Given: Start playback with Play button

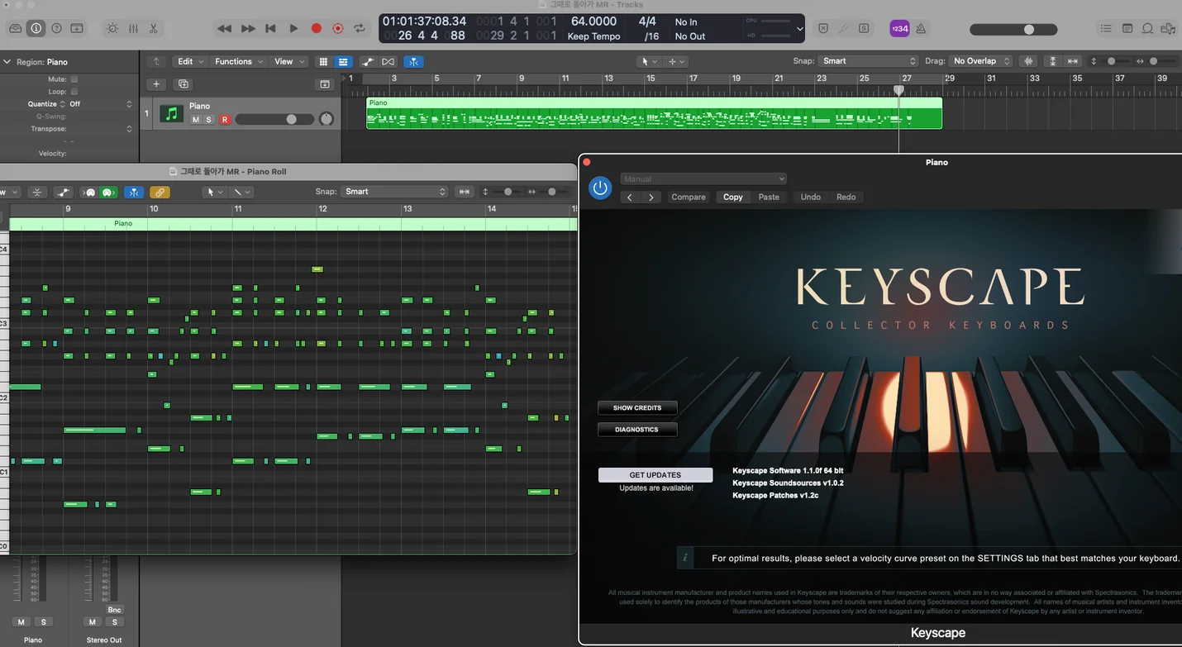Looking at the screenshot, I should [x=293, y=28].
